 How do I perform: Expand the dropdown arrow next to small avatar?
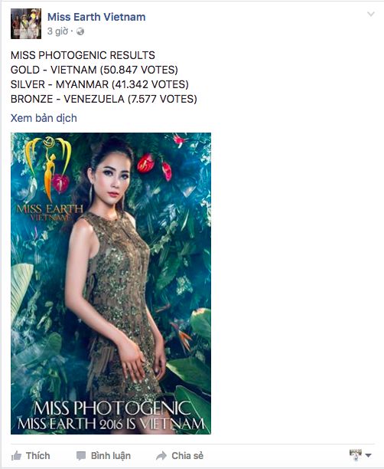tap(368, 455)
